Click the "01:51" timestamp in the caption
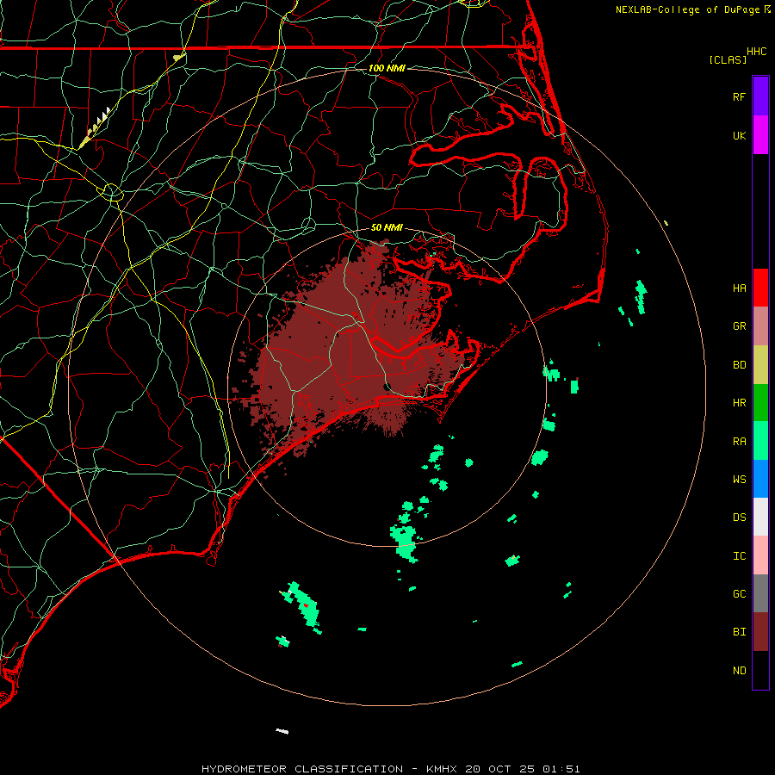Viewport: 775px width, 775px height. point(561,769)
